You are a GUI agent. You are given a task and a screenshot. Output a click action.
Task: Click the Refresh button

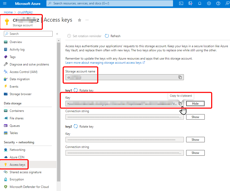(113, 36)
